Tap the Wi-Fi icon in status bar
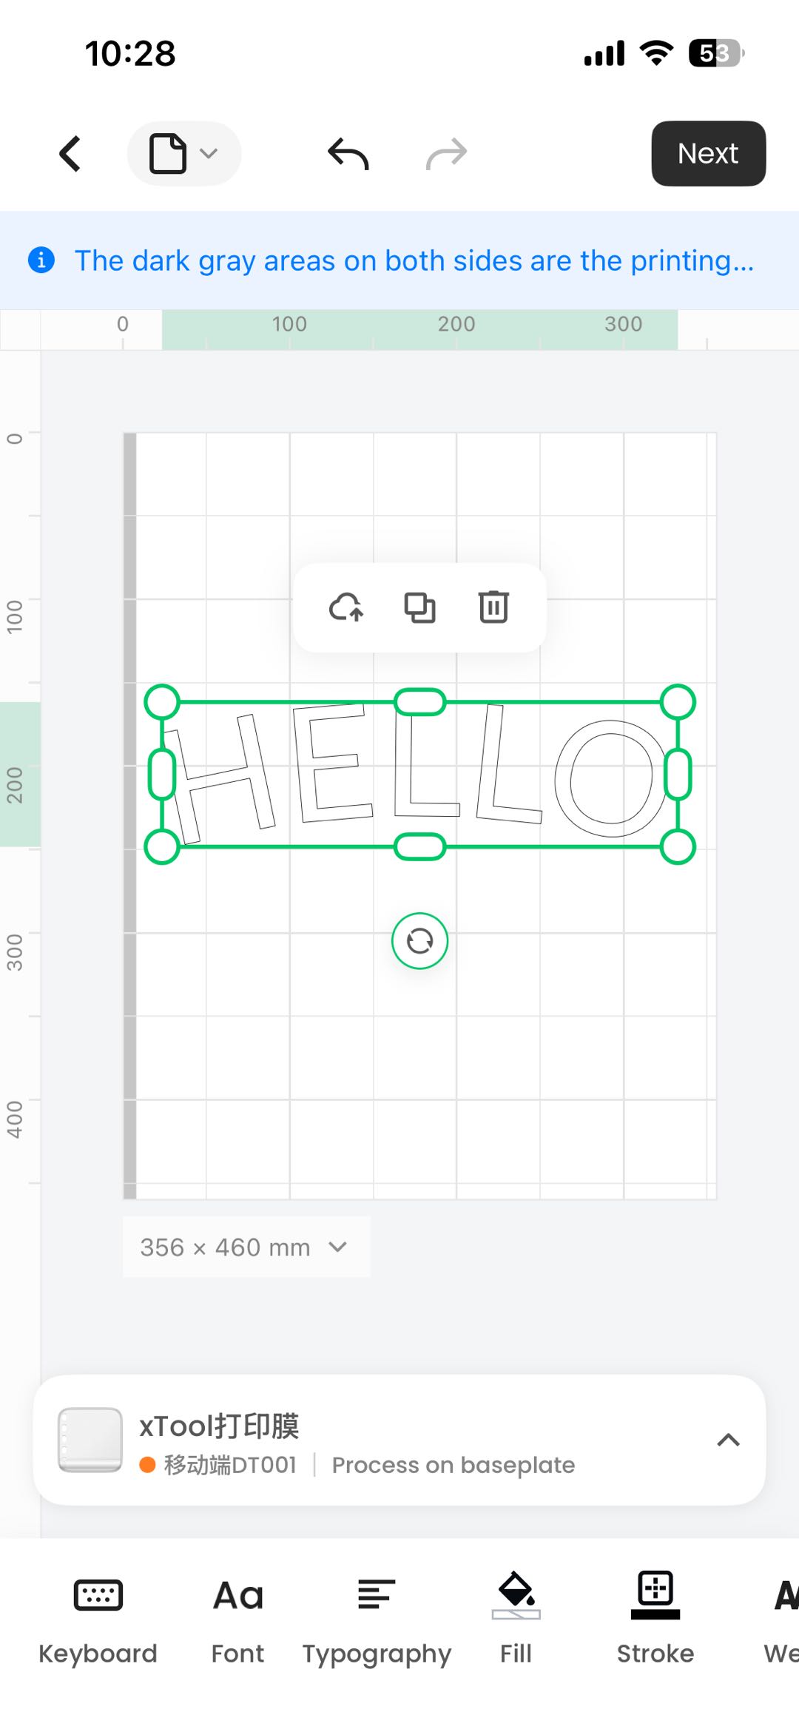The height and width of the screenshot is (1729, 799). coord(656,53)
